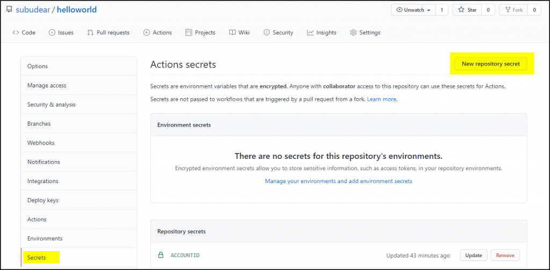The height and width of the screenshot is (270, 550).
Task: Click the Fork button
Action: [513, 10]
